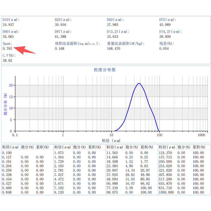Select x-axis tick label 100
This screenshot has width=211, height=211.
tap(159, 135)
